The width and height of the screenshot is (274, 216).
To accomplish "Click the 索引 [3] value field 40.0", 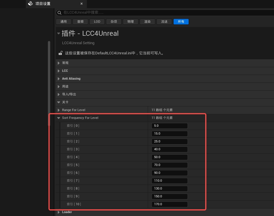I will pyautogui.click(x=170, y=149).
